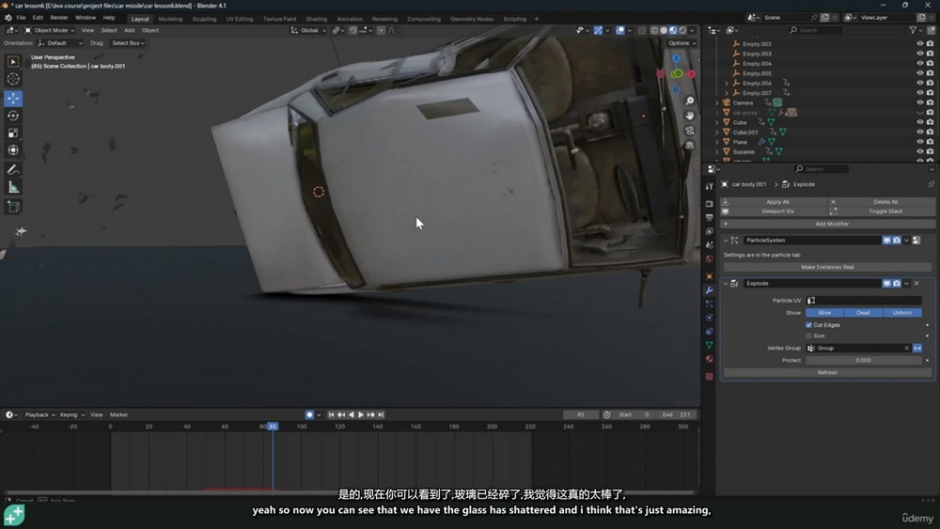Click the viewport pan hand icon

point(690,116)
